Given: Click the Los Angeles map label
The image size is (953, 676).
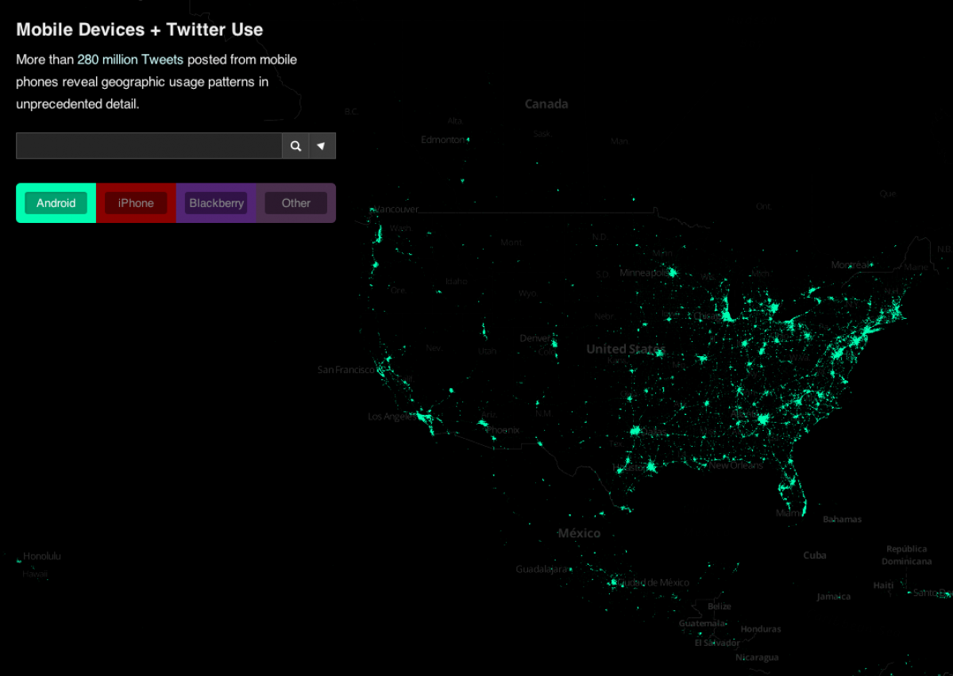Looking at the screenshot, I should tap(392, 417).
